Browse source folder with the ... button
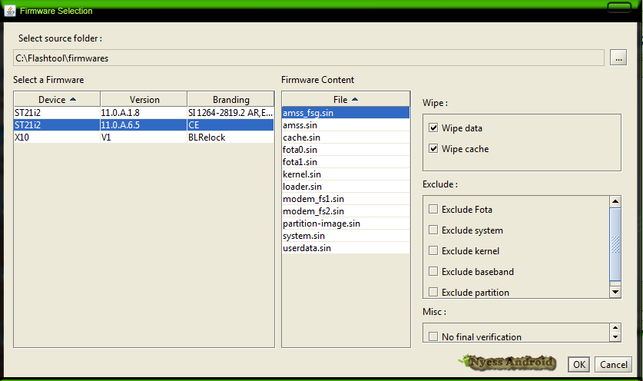The height and width of the screenshot is (381, 643). (x=618, y=58)
